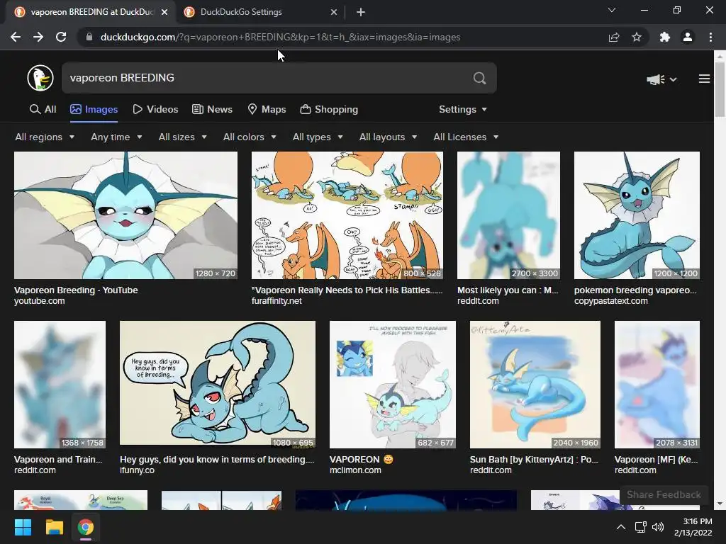
Task: Open the Extensions puzzle icon
Action: click(665, 37)
